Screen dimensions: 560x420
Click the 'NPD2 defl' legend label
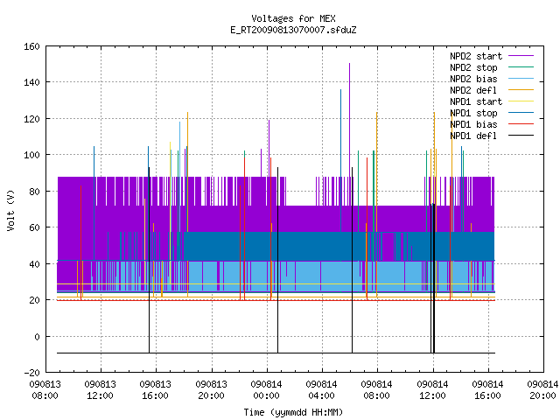tap(473, 90)
